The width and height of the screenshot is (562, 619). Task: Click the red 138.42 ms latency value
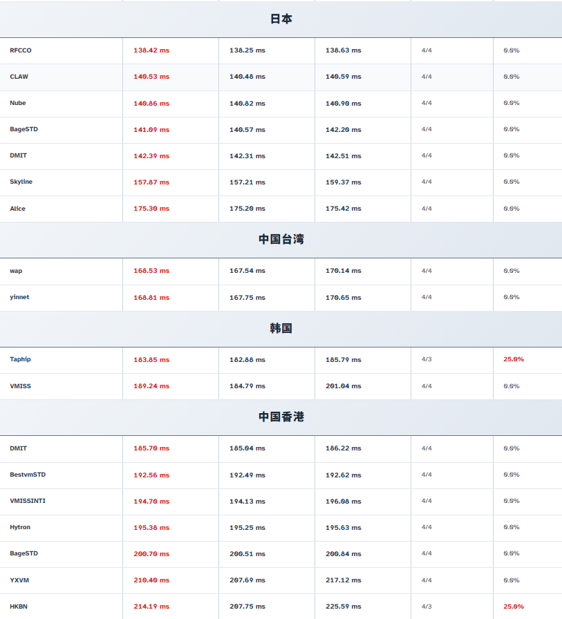pyautogui.click(x=151, y=50)
